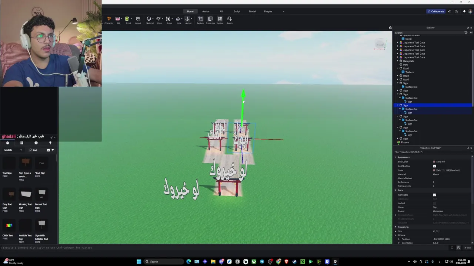Open the Toolbox recent clock tab icon
The width and height of the screenshot is (474, 266).
pos(36,143)
